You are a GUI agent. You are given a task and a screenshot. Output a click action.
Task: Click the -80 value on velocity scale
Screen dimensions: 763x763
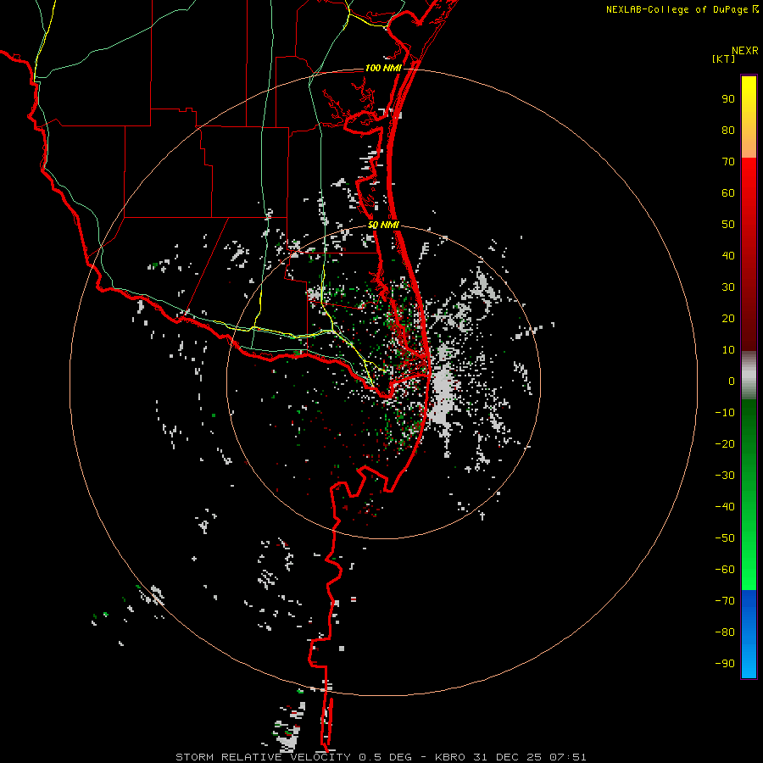pos(725,632)
